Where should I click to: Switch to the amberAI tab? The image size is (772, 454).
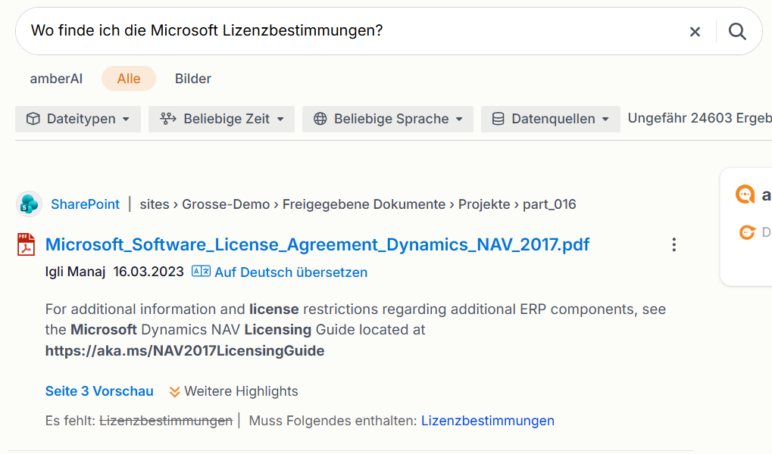(56, 79)
